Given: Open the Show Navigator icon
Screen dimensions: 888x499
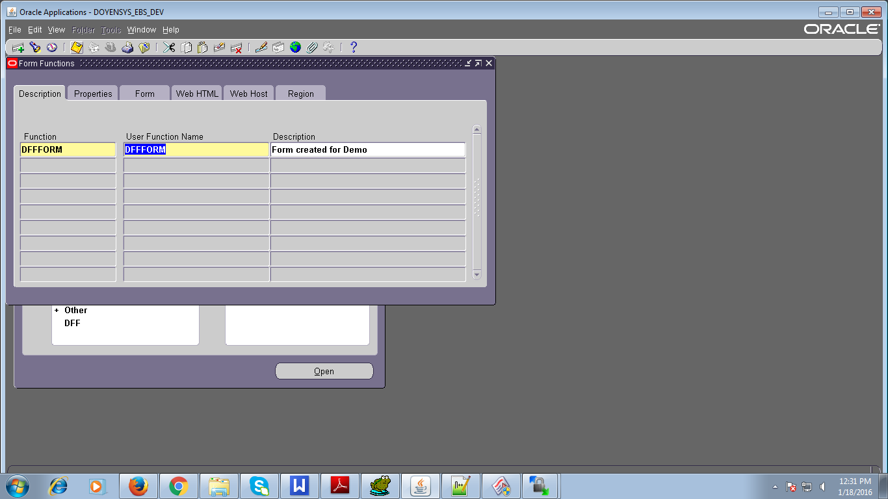Looking at the screenshot, I should point(51,47).
